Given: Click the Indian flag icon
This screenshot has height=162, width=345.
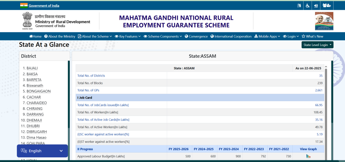Looking at the screenshot, I should (24, 6).
